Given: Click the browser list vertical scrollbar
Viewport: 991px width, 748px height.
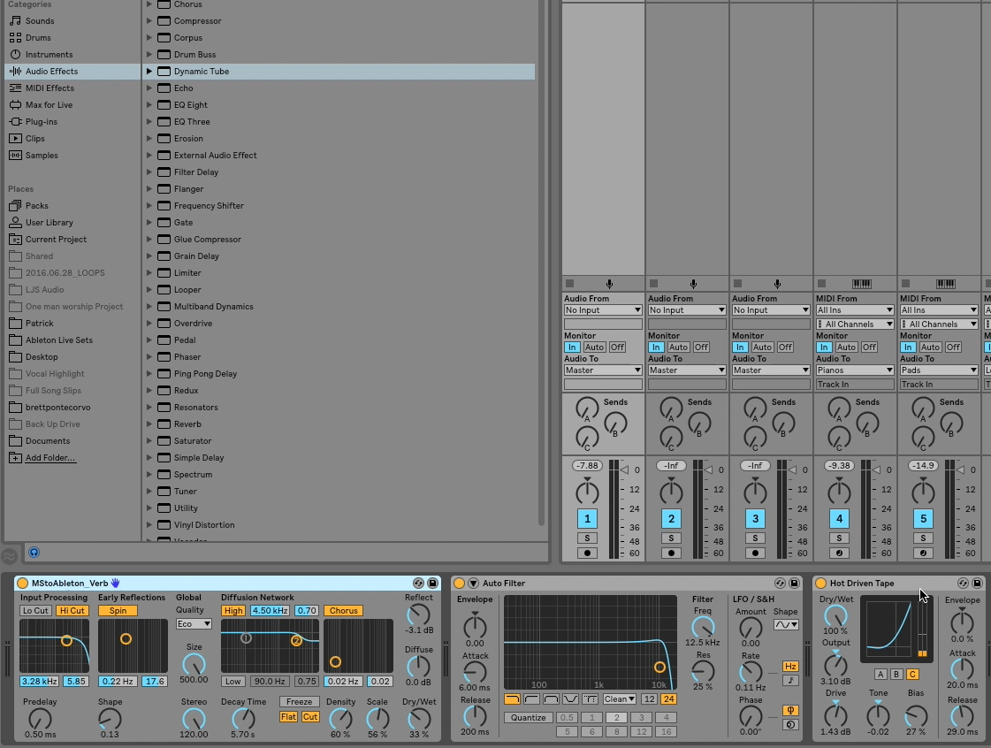Looking at the screenshot, I should click(541, 263).
